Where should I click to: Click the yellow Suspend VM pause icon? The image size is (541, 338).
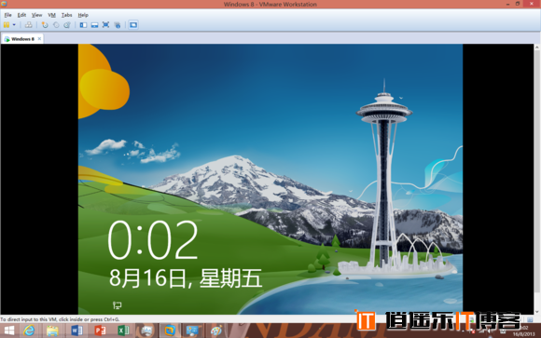click(x=7, y=25)
